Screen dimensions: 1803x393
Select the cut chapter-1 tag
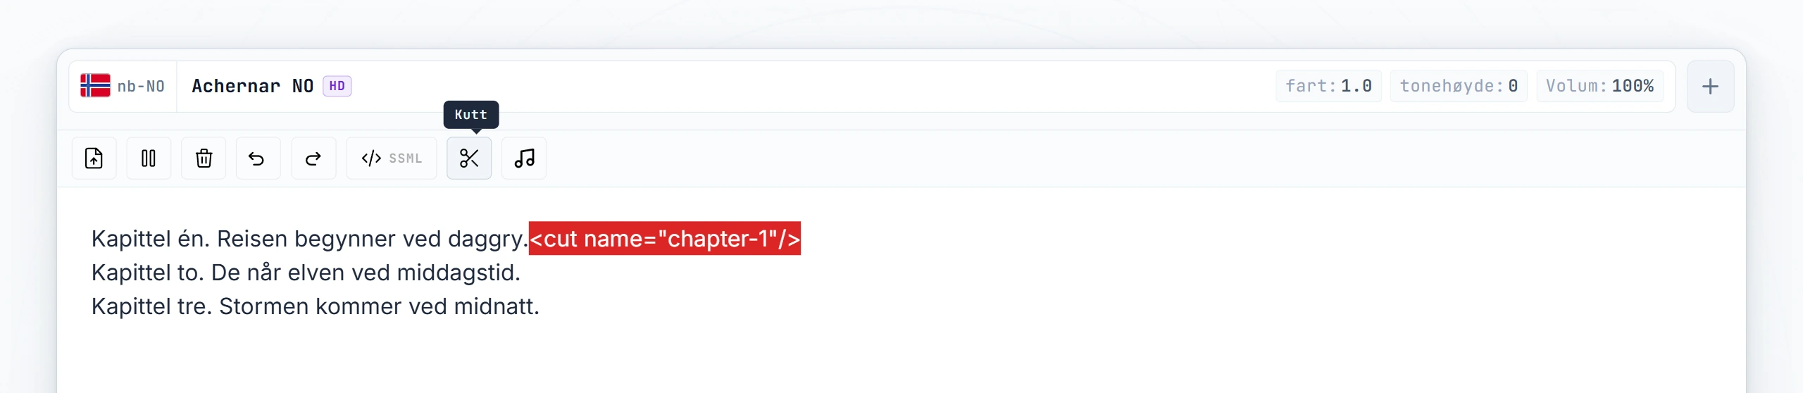(665, 239)
